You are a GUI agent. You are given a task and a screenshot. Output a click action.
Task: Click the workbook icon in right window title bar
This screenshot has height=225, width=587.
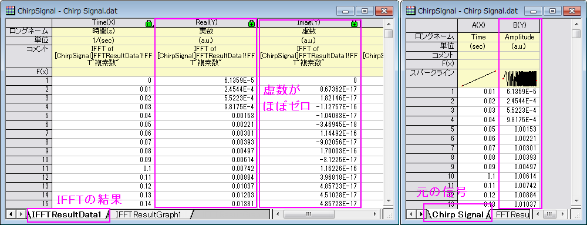pos(411,11)
